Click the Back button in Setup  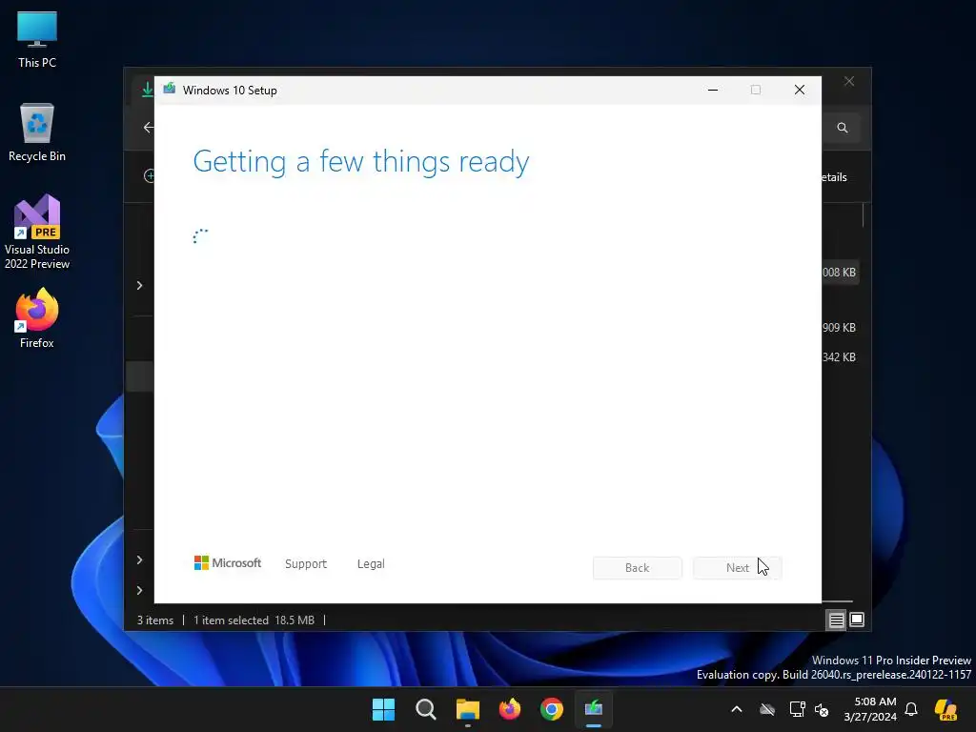pos(638,568)
